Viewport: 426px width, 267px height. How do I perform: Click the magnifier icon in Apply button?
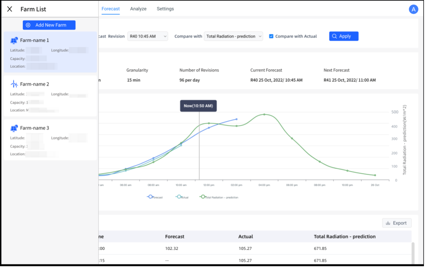tap(334, 36)
